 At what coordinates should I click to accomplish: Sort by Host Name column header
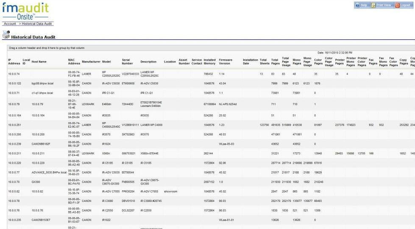pyautogui.click(x=39, y=61)
